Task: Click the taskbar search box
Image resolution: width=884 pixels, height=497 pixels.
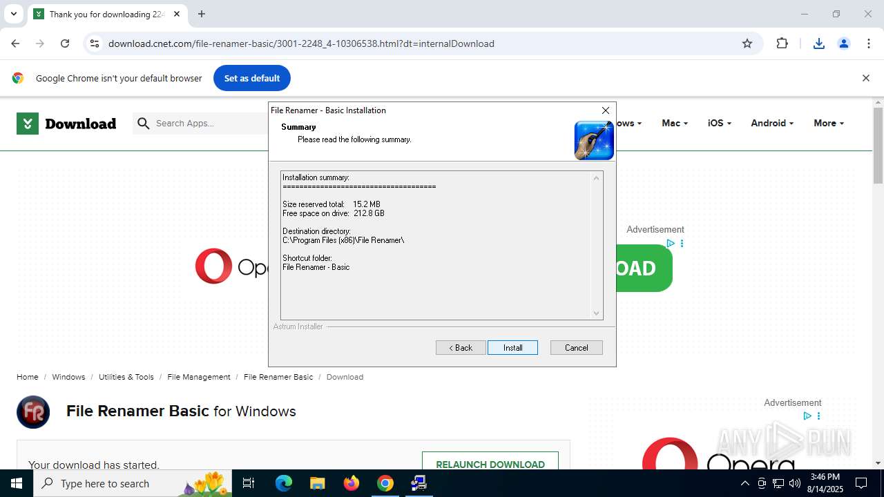Action: point(131,483)
